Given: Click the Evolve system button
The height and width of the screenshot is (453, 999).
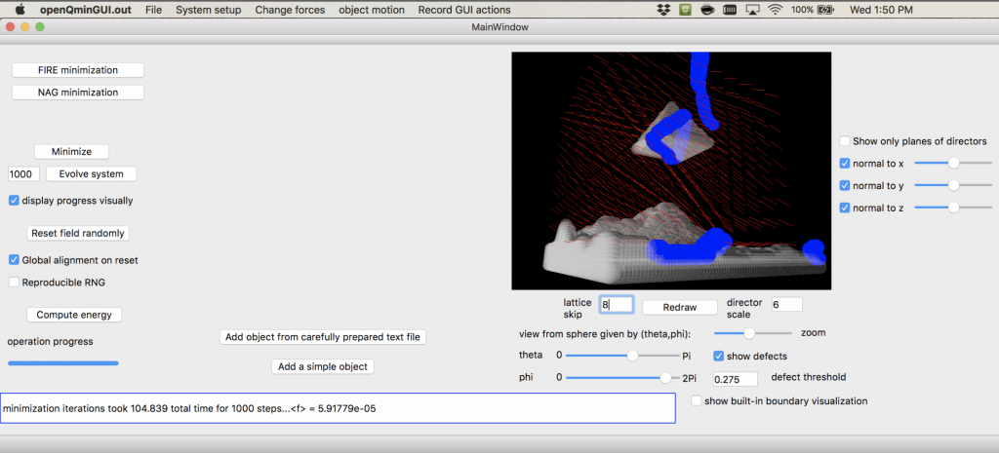Looking at the screenshot, I should pos(92,173).
